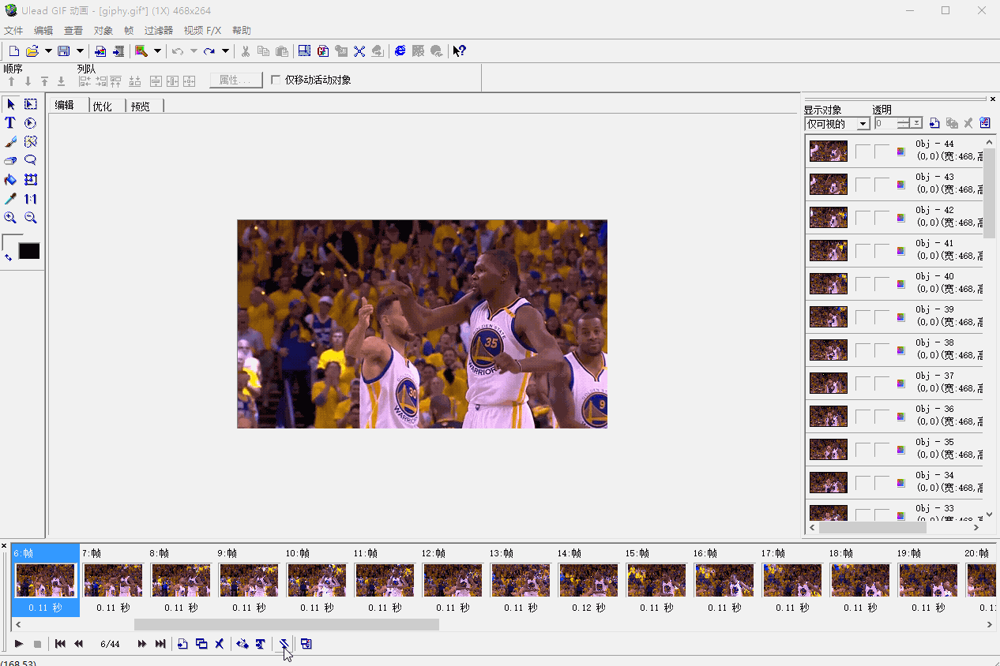This screenshot has width=1000, height=666.
Task: Activate the Eyedropper color picker tool
Action: (10, 199)
